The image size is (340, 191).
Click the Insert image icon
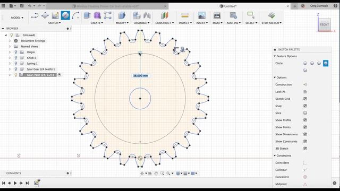202,15
